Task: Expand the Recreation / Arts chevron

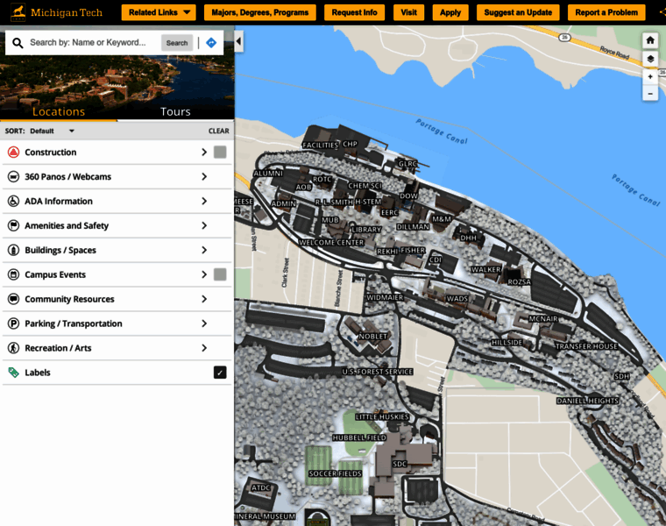Action: pos(204,348)
